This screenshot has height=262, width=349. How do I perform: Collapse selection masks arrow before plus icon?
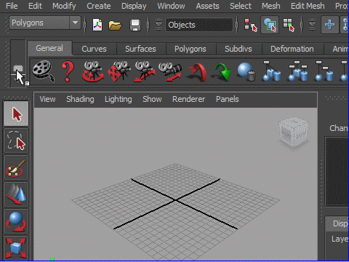point(312,25)
